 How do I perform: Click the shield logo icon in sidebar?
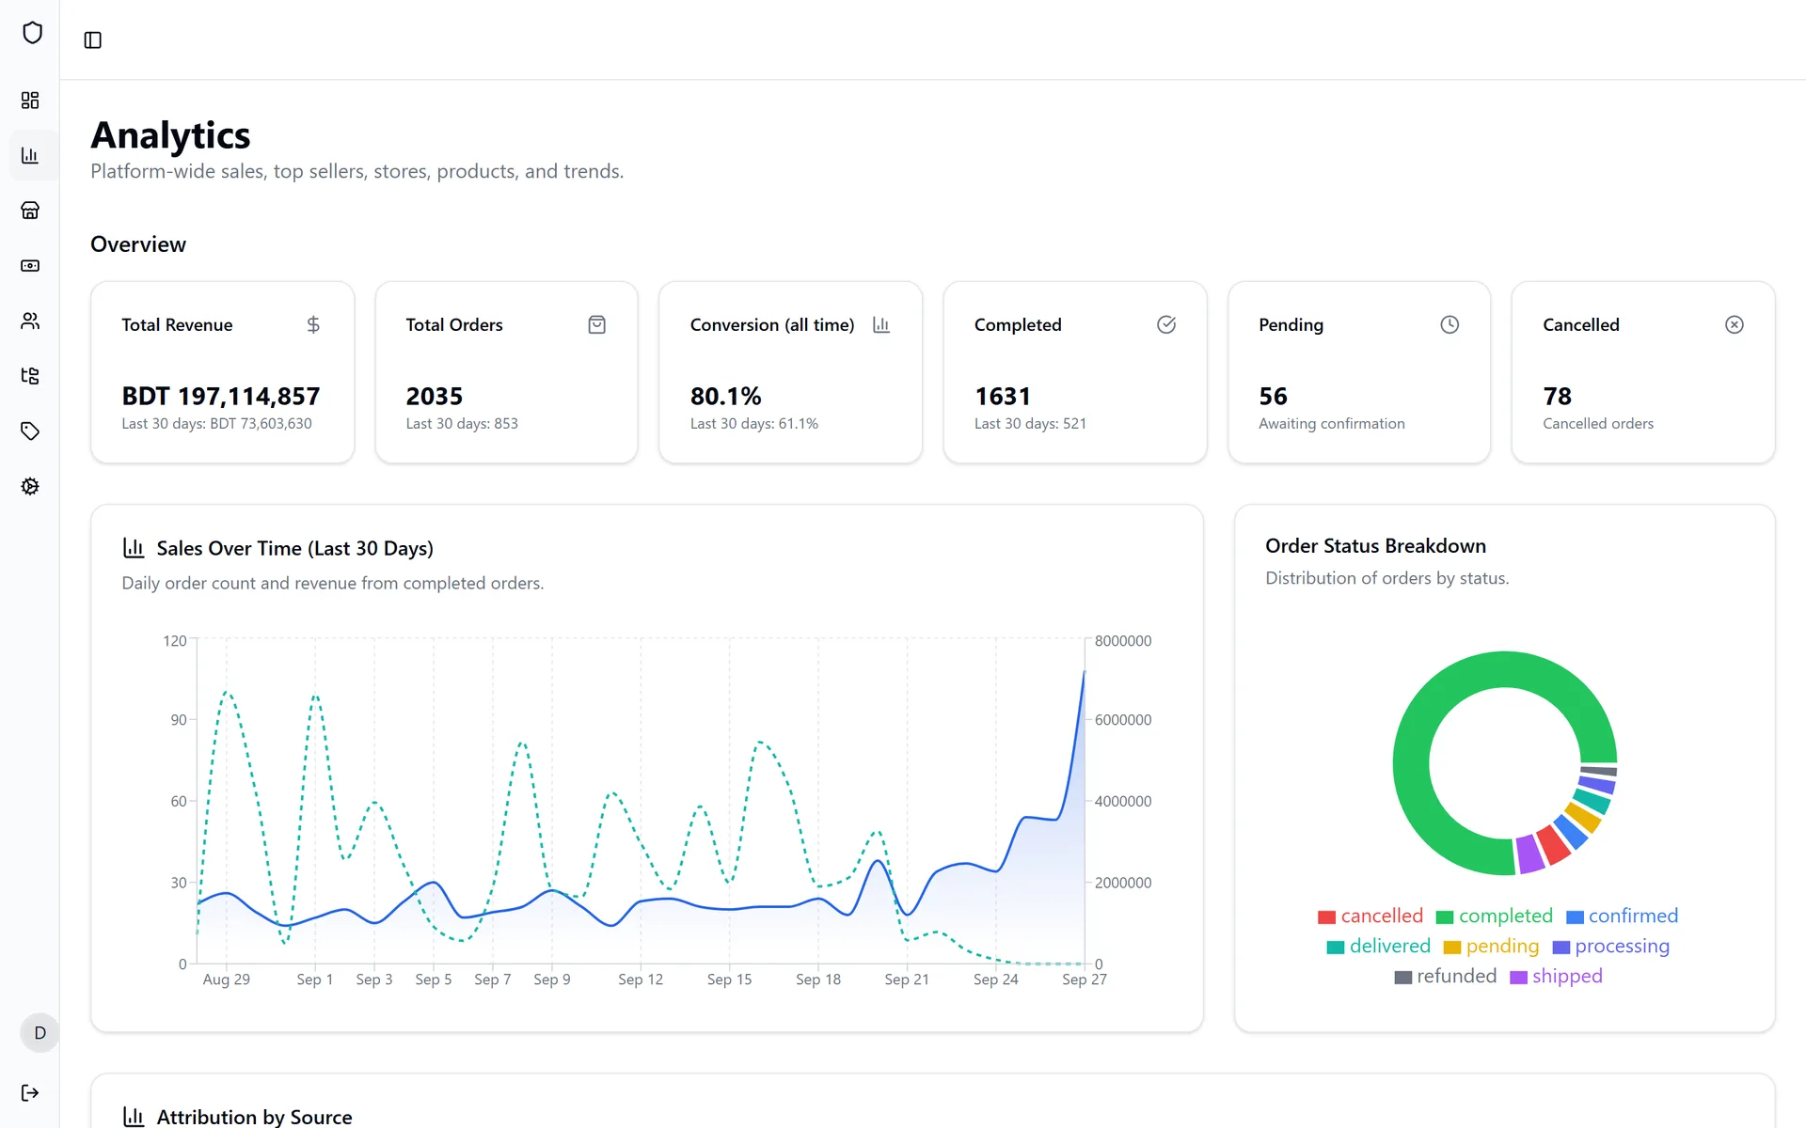click(32, 33)
